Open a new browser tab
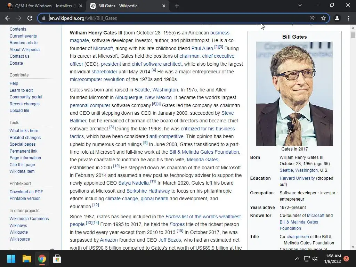This screenshot has height=267, width=356. click(177, 6)
